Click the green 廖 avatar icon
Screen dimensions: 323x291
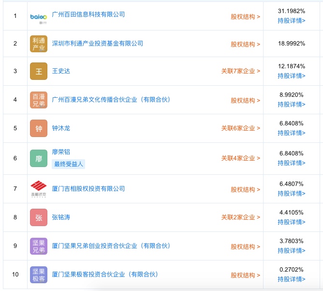click(x=39, y=158)
